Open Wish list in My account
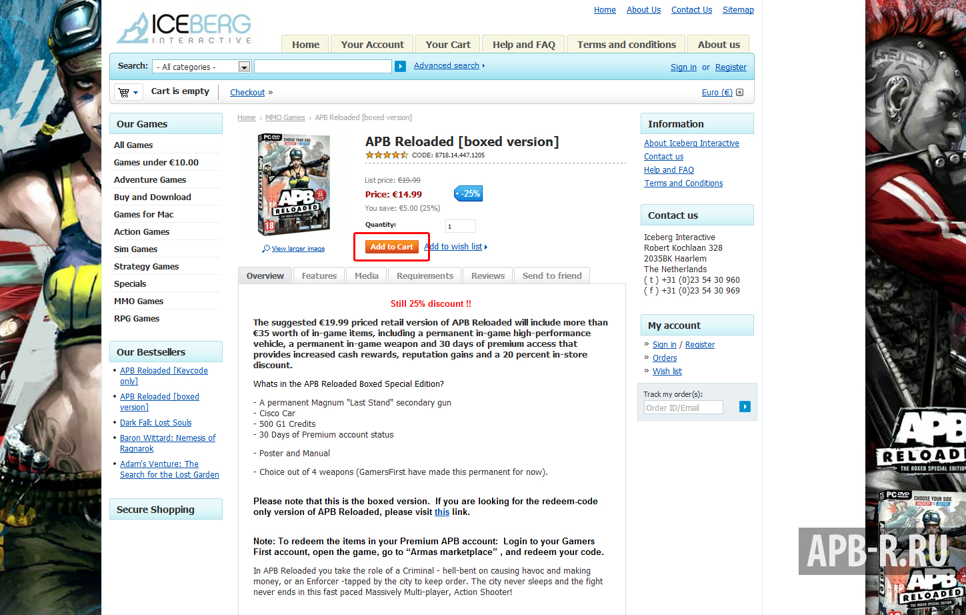 pos(667,372)
